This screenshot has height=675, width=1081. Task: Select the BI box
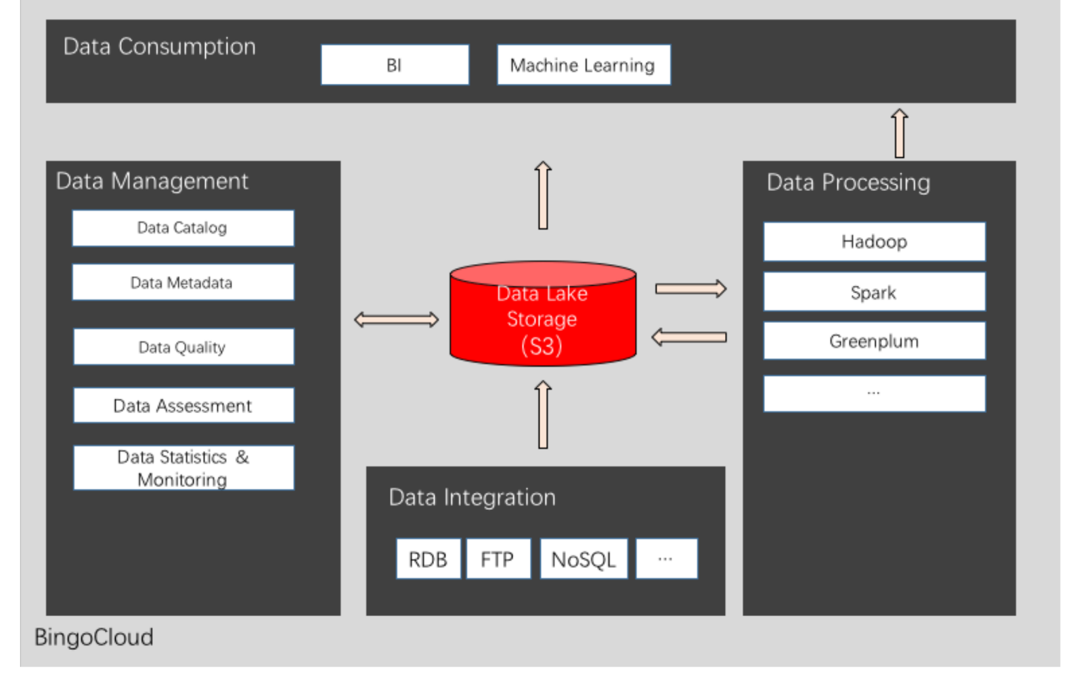[x=395, y=65]
